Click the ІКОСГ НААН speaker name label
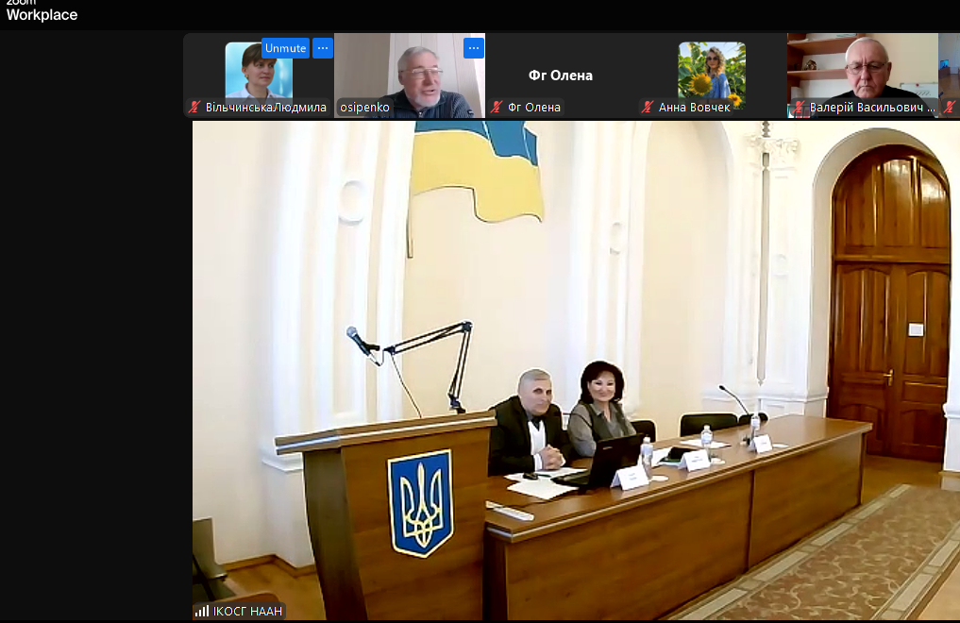Viewport: 960px width, 623px height. [x=247, y=611]
